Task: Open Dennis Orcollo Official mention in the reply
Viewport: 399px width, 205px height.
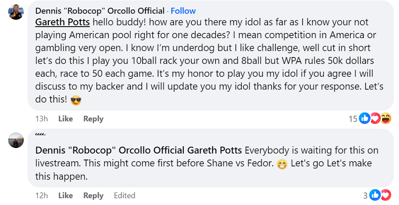Action: [x=110, y=151]
